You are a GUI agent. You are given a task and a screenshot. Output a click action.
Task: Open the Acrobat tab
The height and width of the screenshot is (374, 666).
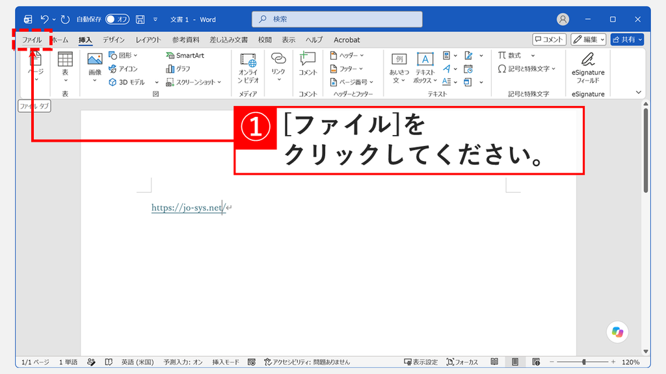click(347, 40)
